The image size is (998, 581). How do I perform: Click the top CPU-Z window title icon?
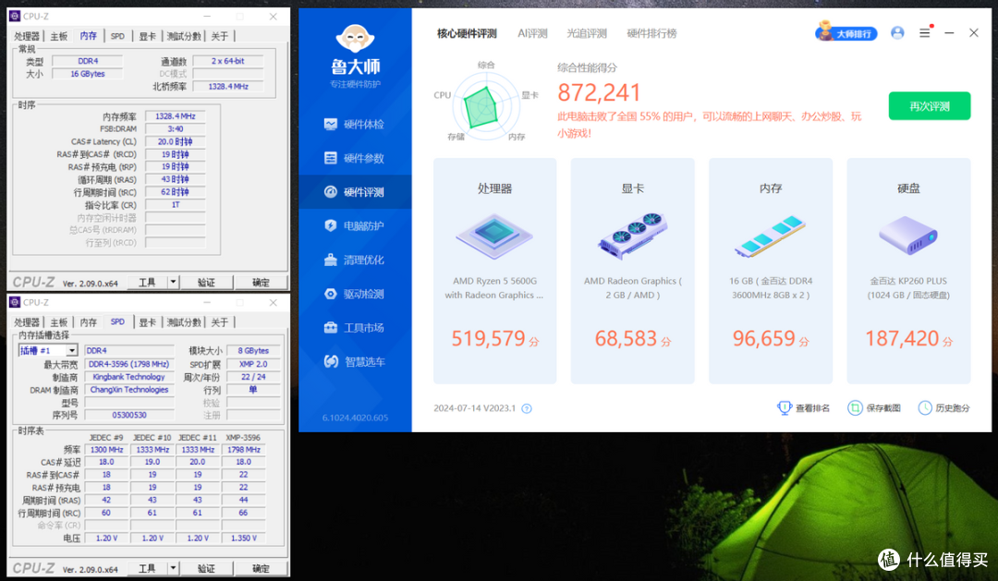point(15,16)
